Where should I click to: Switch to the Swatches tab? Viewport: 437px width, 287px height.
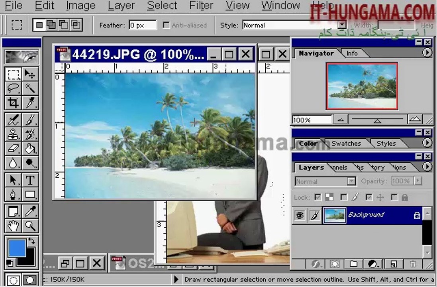[x=346, y=143]
